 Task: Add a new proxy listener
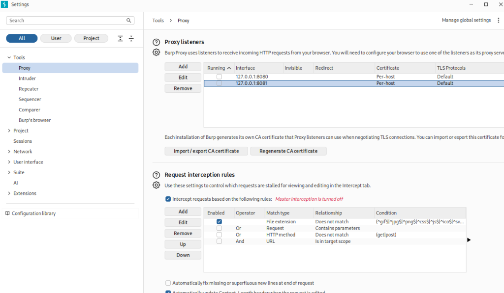(183, 67)
